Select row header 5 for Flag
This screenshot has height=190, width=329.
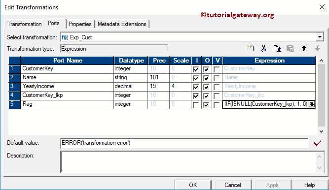pos(14,104)
